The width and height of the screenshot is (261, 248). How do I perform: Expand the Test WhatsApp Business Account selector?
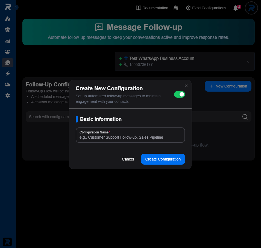tap(185, 61)
